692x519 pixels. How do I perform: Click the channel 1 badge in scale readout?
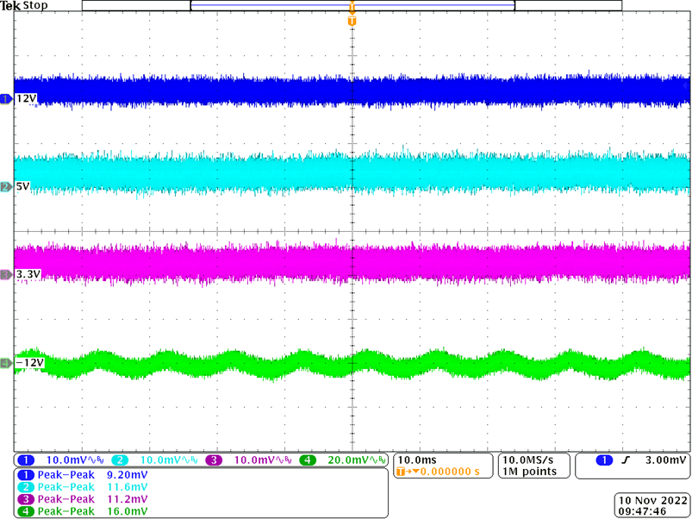[x=26, y=460]
